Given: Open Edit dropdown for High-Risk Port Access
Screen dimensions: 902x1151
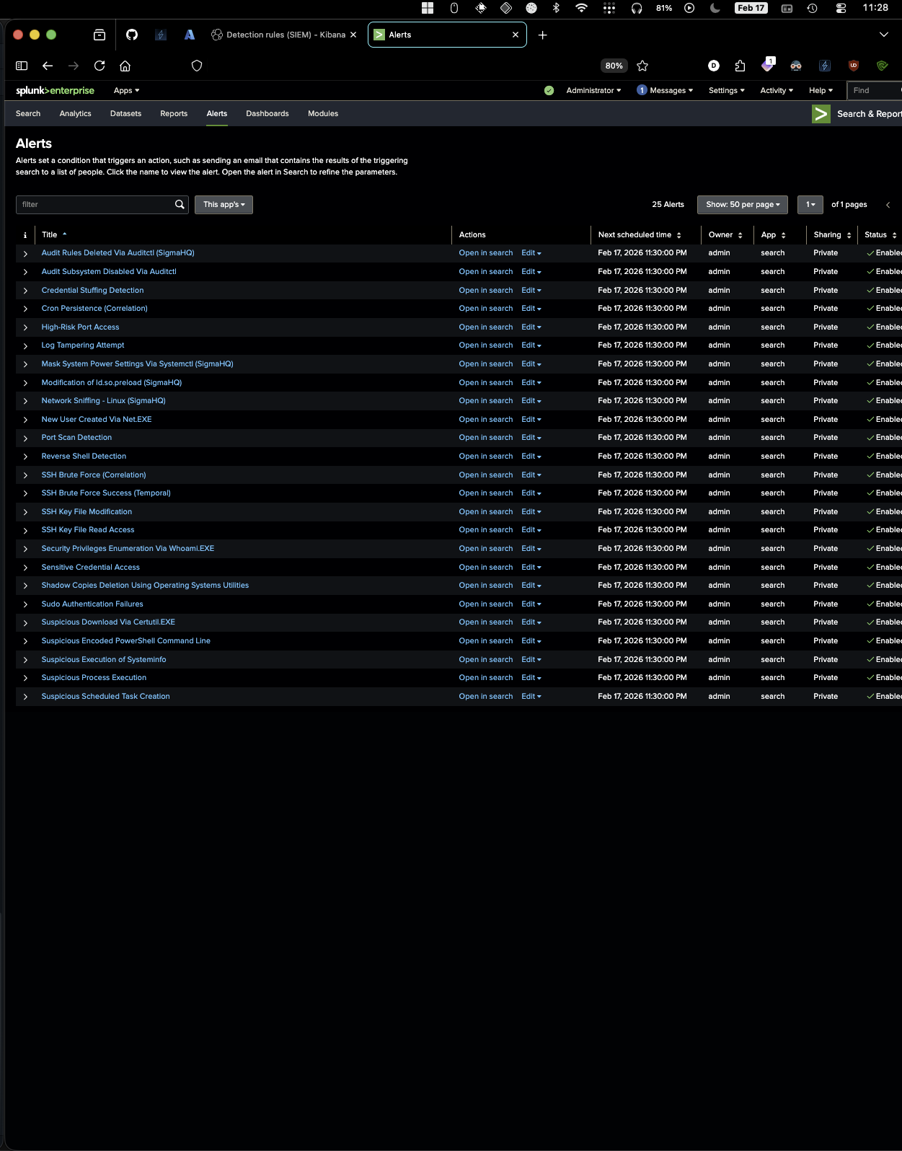Looking at the screenshot, I should point(531,327).
